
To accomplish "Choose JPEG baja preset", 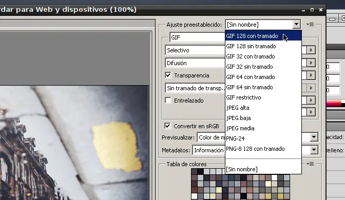I will click(x=263, y=118).
